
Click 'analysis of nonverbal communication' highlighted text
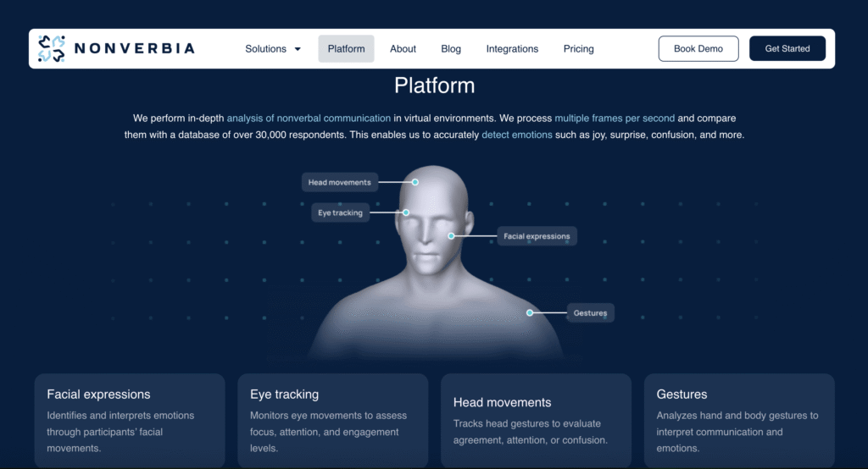[309, 119]
